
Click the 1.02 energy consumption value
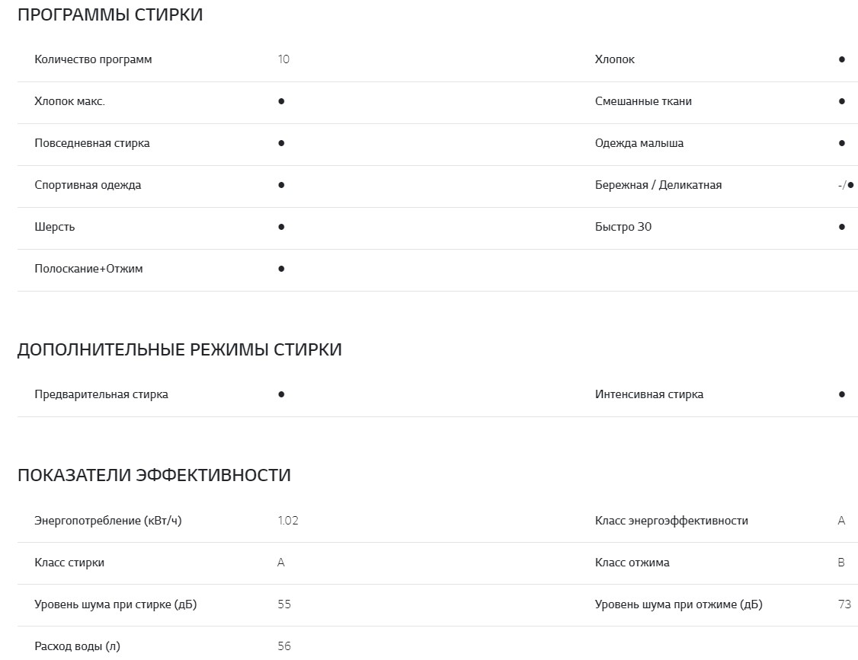pos(288,521)
